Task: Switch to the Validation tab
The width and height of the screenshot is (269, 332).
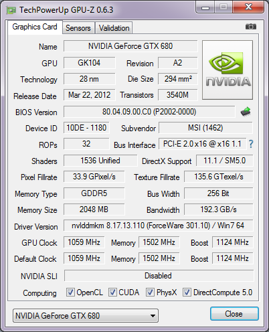Action: [114, 28]
